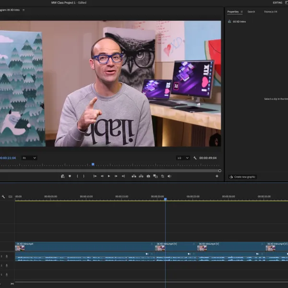Export a frame with the camera icon
Screen dimensions: 288x288
tap(148, 176)
